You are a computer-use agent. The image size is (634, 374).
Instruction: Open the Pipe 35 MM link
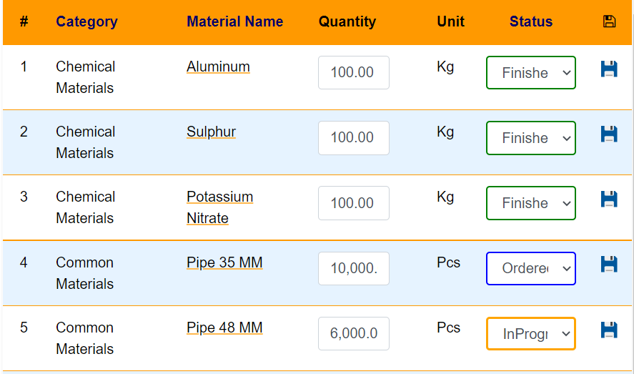click(224, 262)
